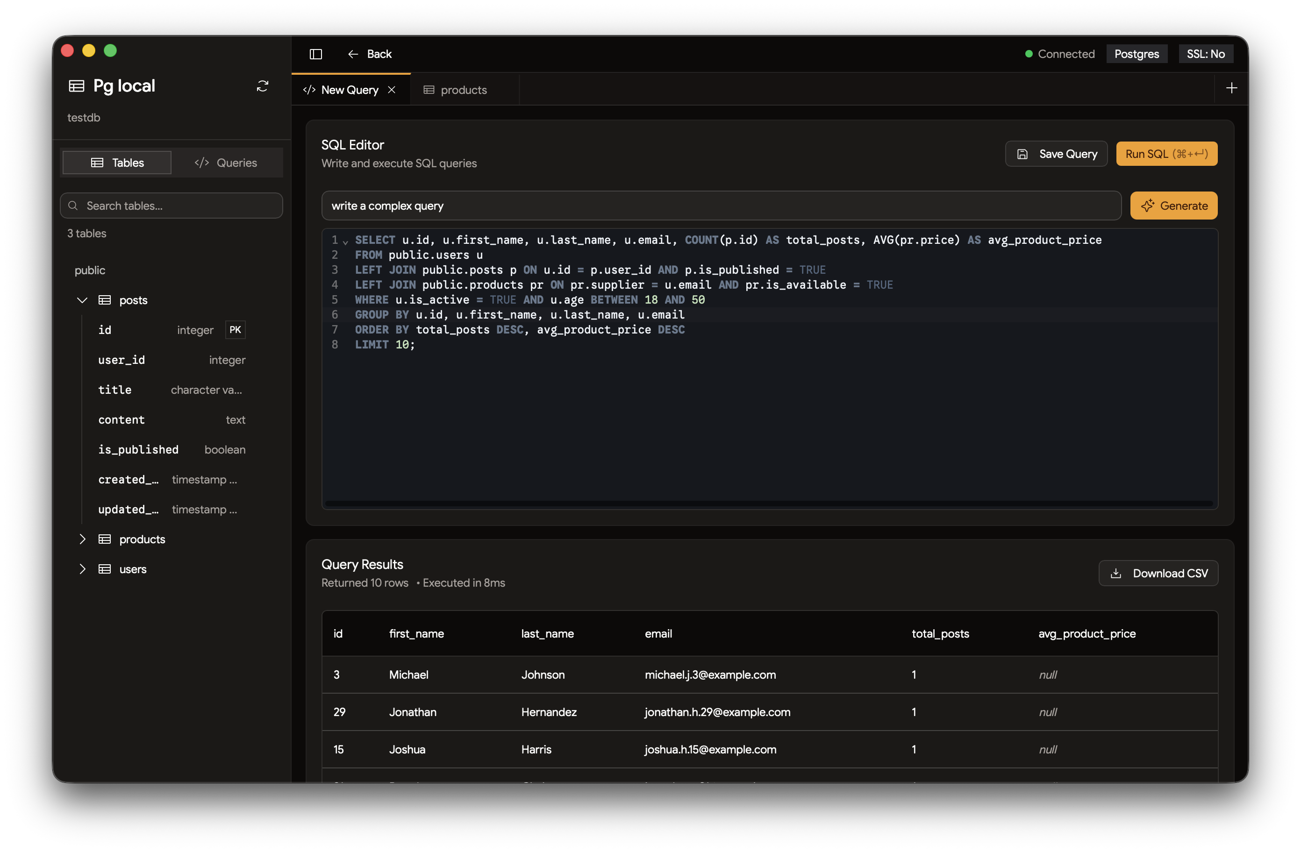Click the back arrow icon
This screenshot has height=852, width=1301.
(353, 54)
